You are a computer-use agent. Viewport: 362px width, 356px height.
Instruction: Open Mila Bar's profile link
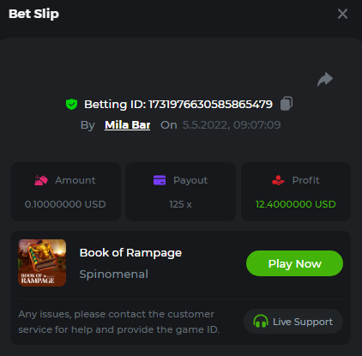pos(127,125)
